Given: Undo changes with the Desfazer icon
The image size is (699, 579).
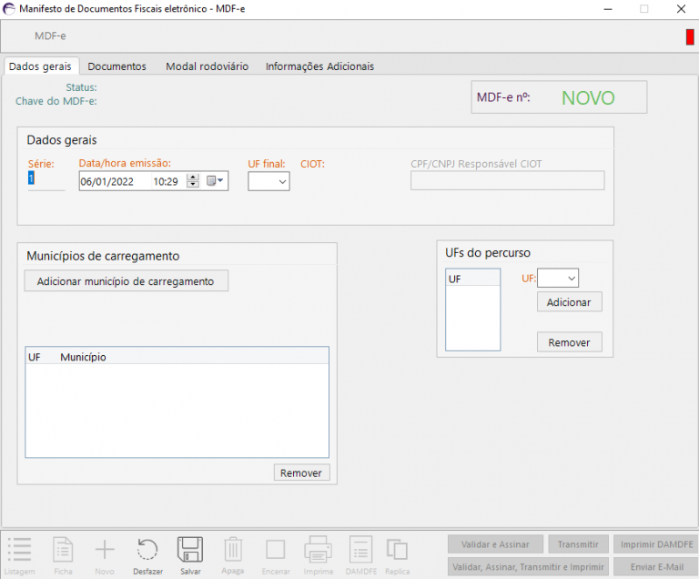Looking at the screenshot, I should tap(147, 550).
